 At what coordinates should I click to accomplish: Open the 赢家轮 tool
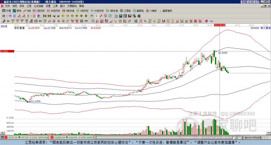[x=138, y=11]
